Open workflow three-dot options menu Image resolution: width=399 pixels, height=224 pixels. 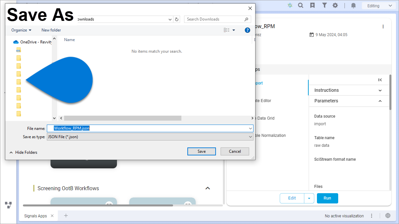[x=383, y=27]
